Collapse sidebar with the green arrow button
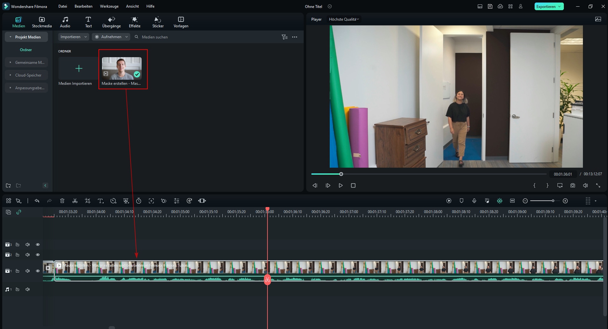 pos(45,185)
